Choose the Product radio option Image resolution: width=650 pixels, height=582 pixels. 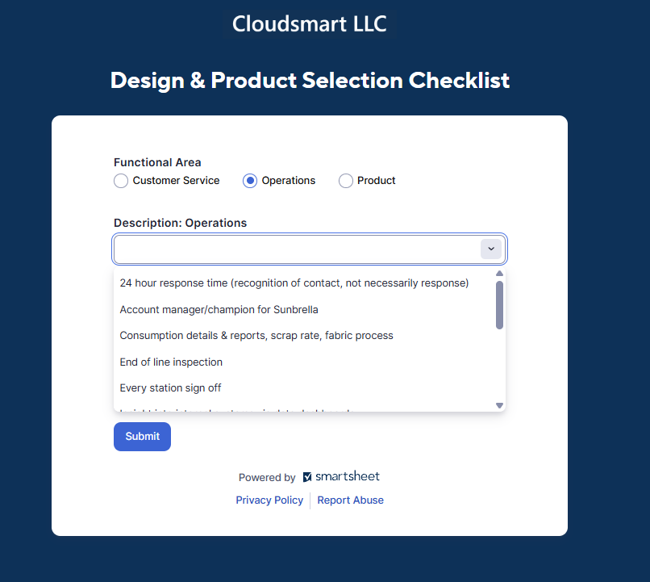coord(346,181)
